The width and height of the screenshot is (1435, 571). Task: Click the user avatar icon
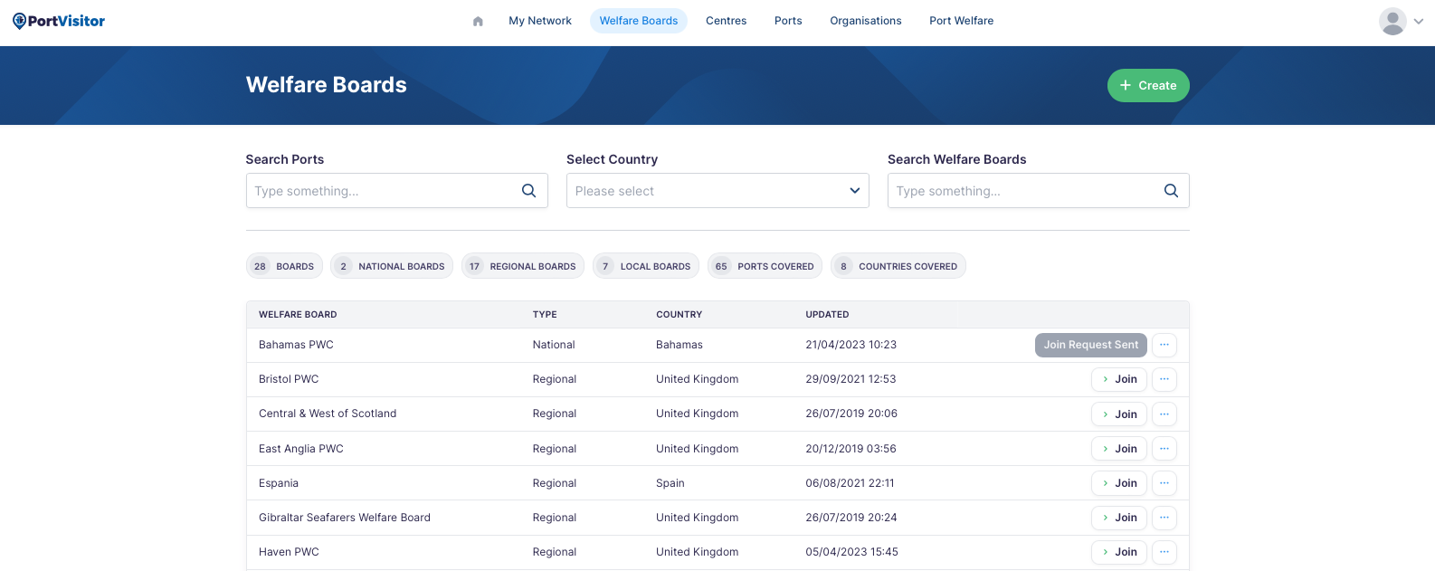1392,21
